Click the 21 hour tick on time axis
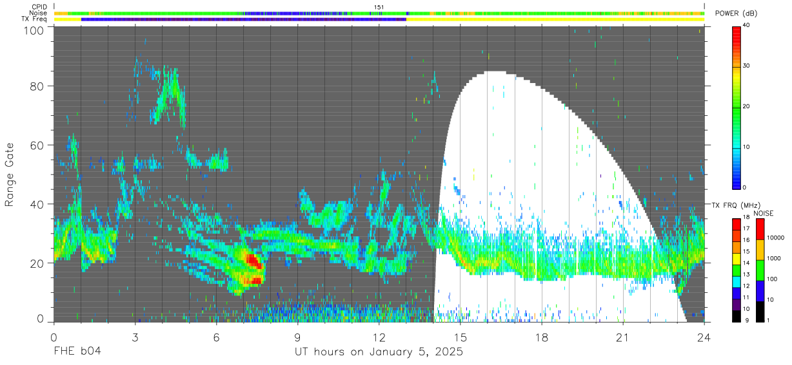Image resolution: width=792 pixels, height=365 pixels. tap(623, 337)
